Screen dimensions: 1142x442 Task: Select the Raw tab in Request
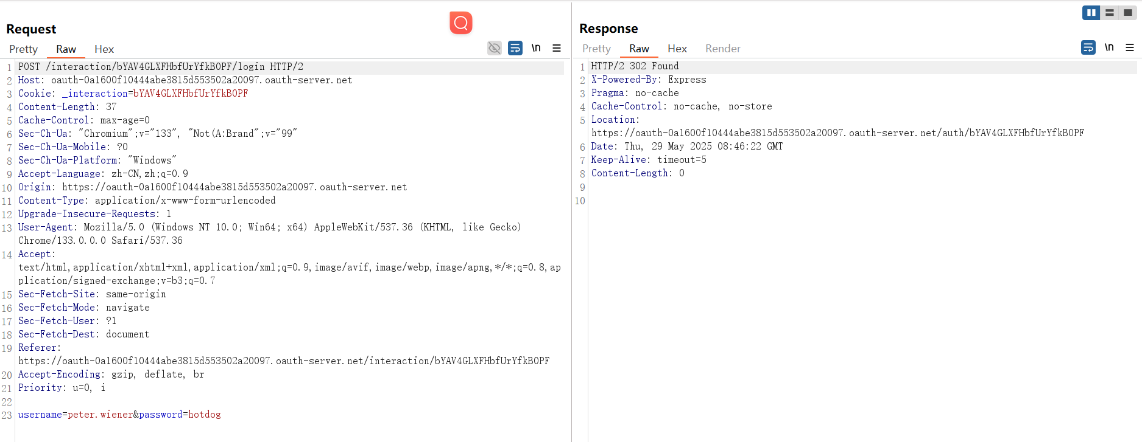[x=66, y=49]
